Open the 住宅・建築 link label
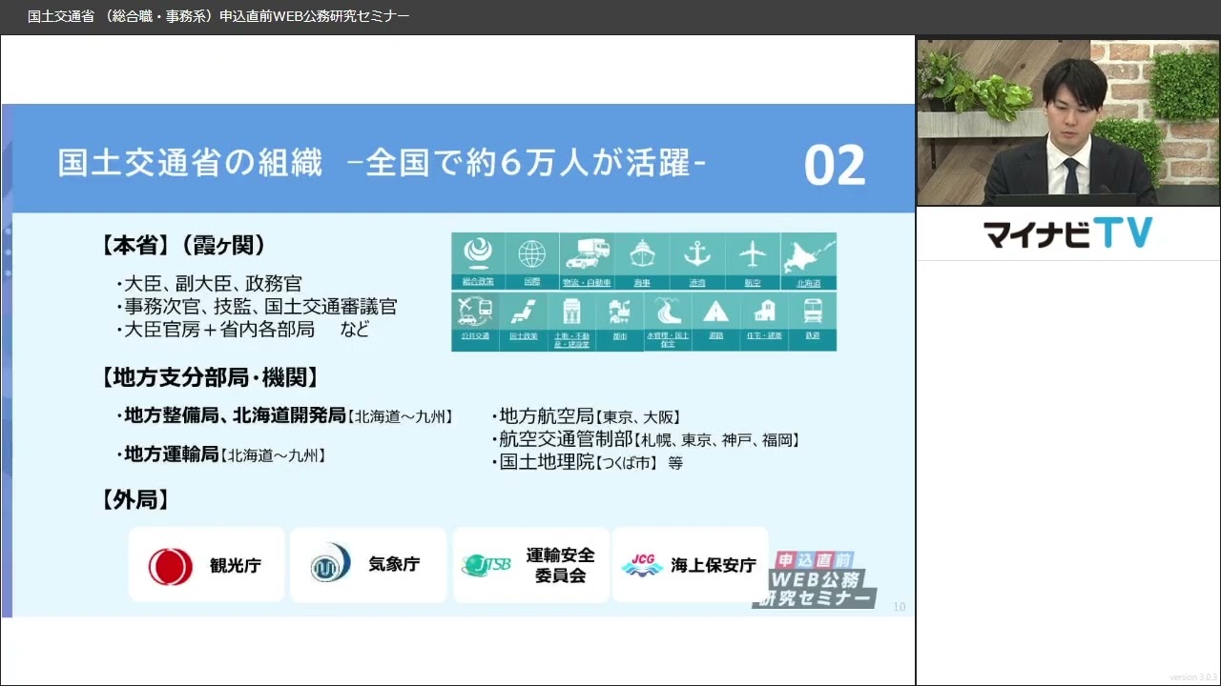 point(764,335)
